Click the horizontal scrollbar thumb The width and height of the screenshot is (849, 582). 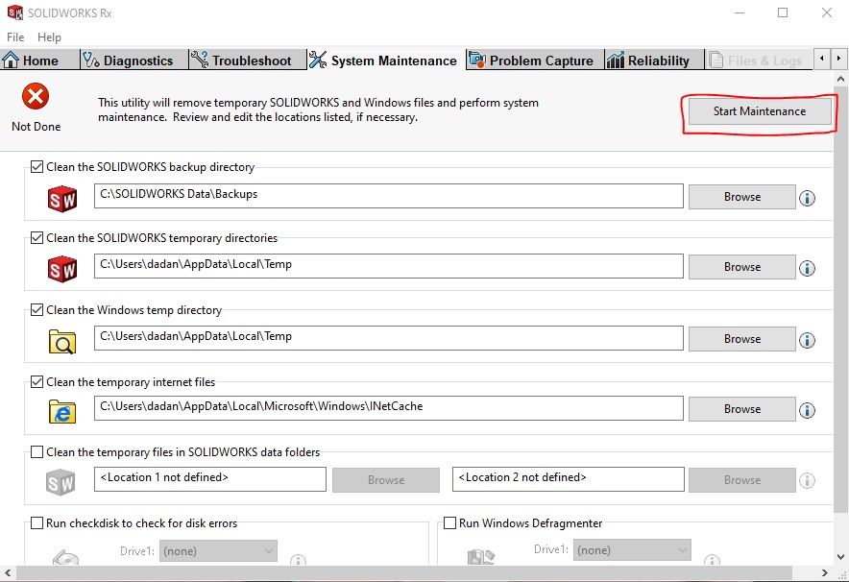[404, 572]
